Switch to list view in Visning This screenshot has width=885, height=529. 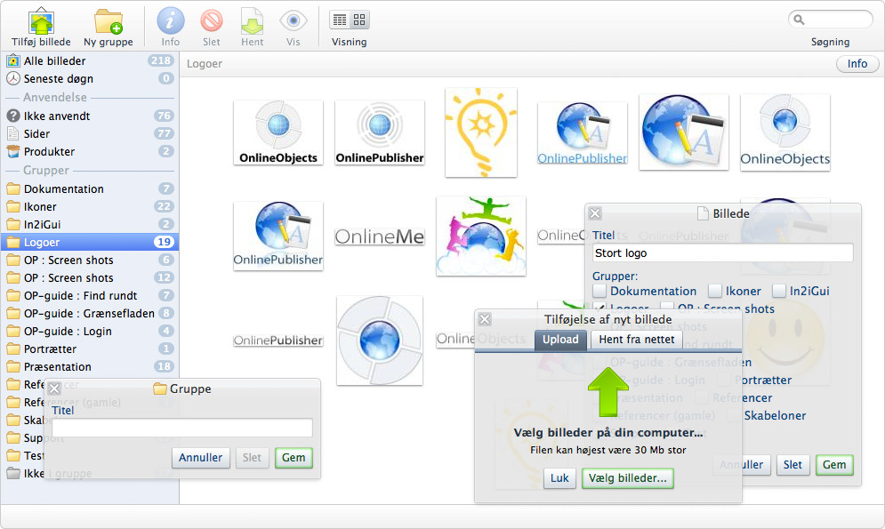pyautogui.click(x=340, y=20)
